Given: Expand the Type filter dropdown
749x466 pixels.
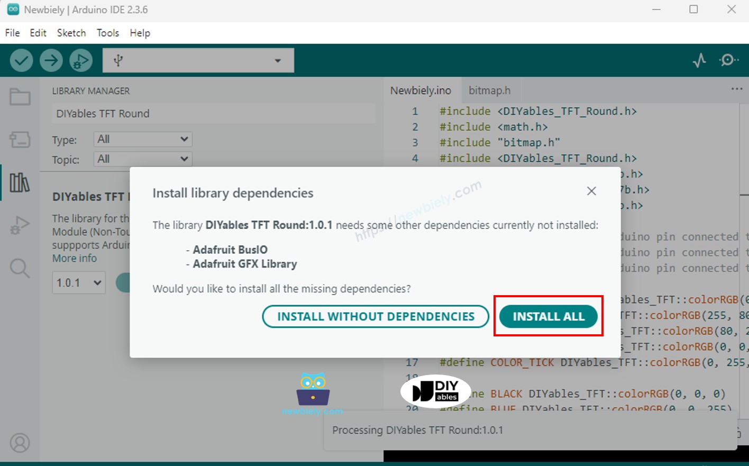Looking at the screenshot, I should [142, 139].
